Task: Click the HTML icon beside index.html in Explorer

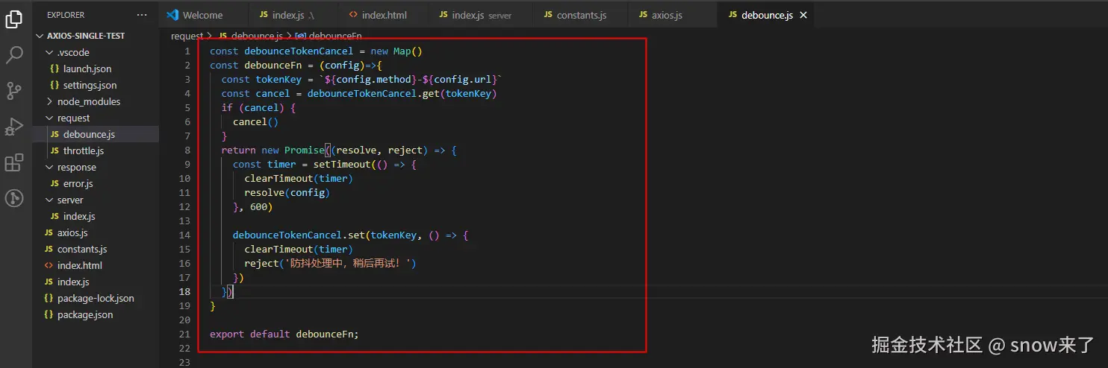Action: tap(49, 265)
